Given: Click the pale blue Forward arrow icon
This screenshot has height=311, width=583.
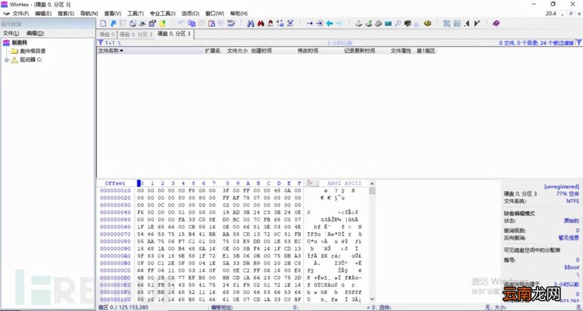Looking at the screenshot, I should (x=339, y=24).
